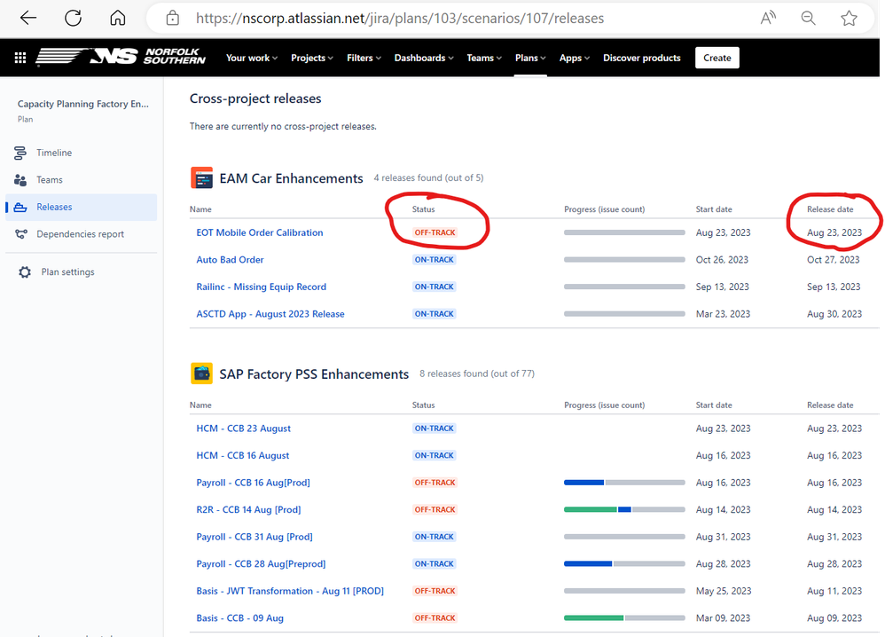
Task: Click the '8 releases found (out of 77)' text
Action: pos(477,374)
